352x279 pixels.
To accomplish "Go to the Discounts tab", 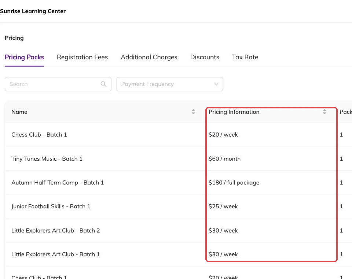I will pos(205,57).
